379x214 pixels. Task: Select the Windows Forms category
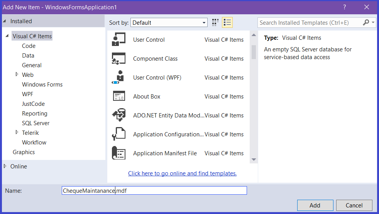coord(42,85)
